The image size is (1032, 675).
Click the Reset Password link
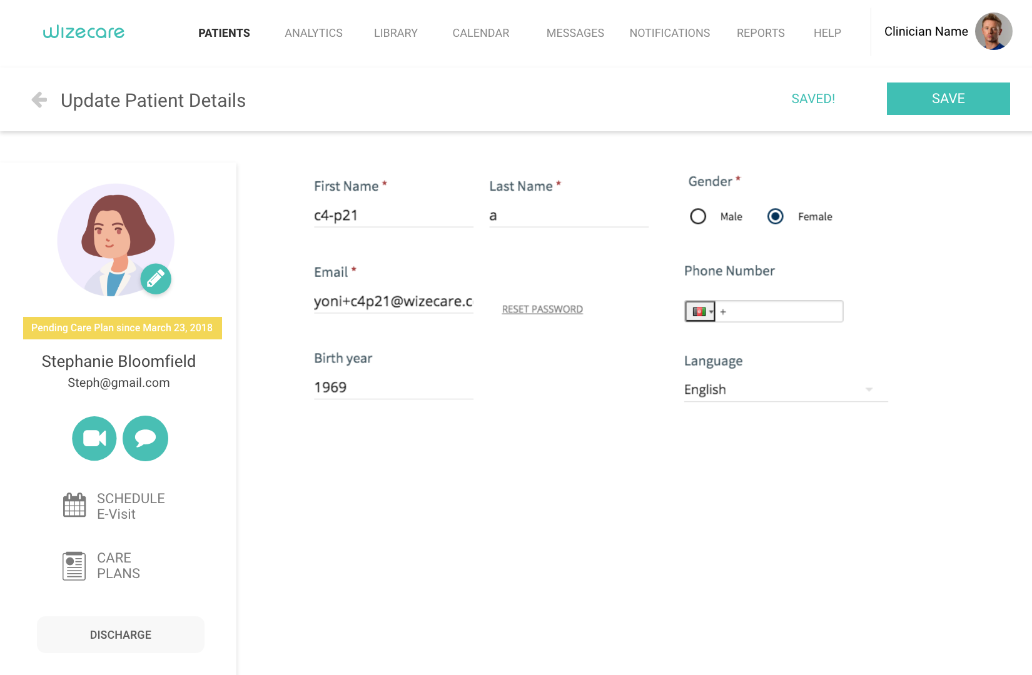click(542, 309)
